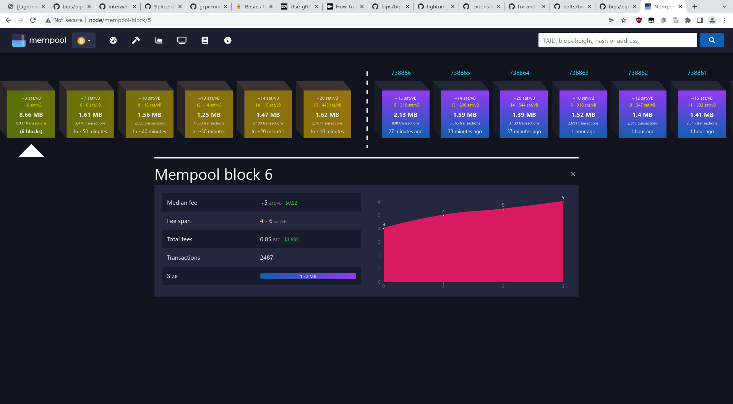Reload the page with browser refresh icon
733x404 pixels.
(33, 20)
